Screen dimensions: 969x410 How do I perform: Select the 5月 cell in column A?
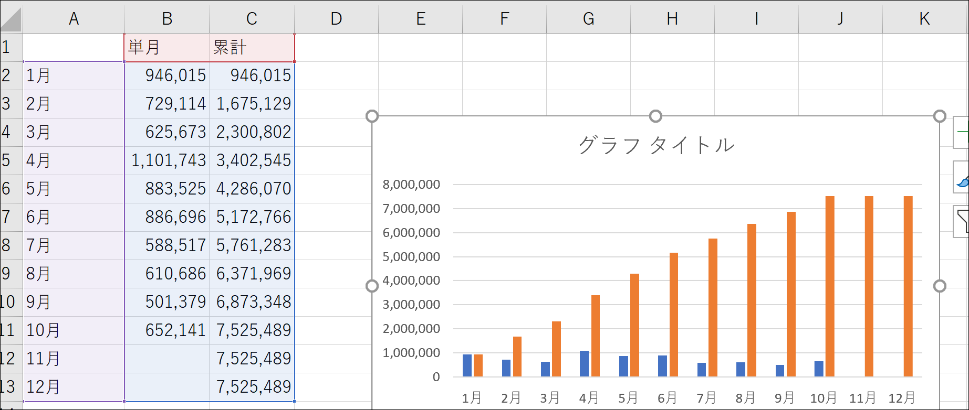(74, 189)
